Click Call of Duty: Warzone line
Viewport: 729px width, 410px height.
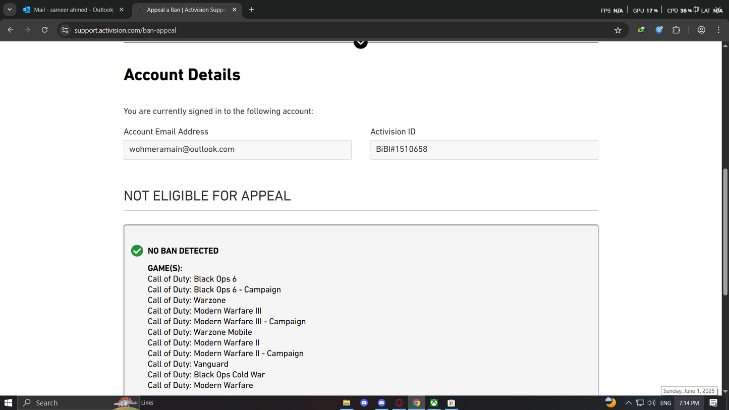(187, 300)
